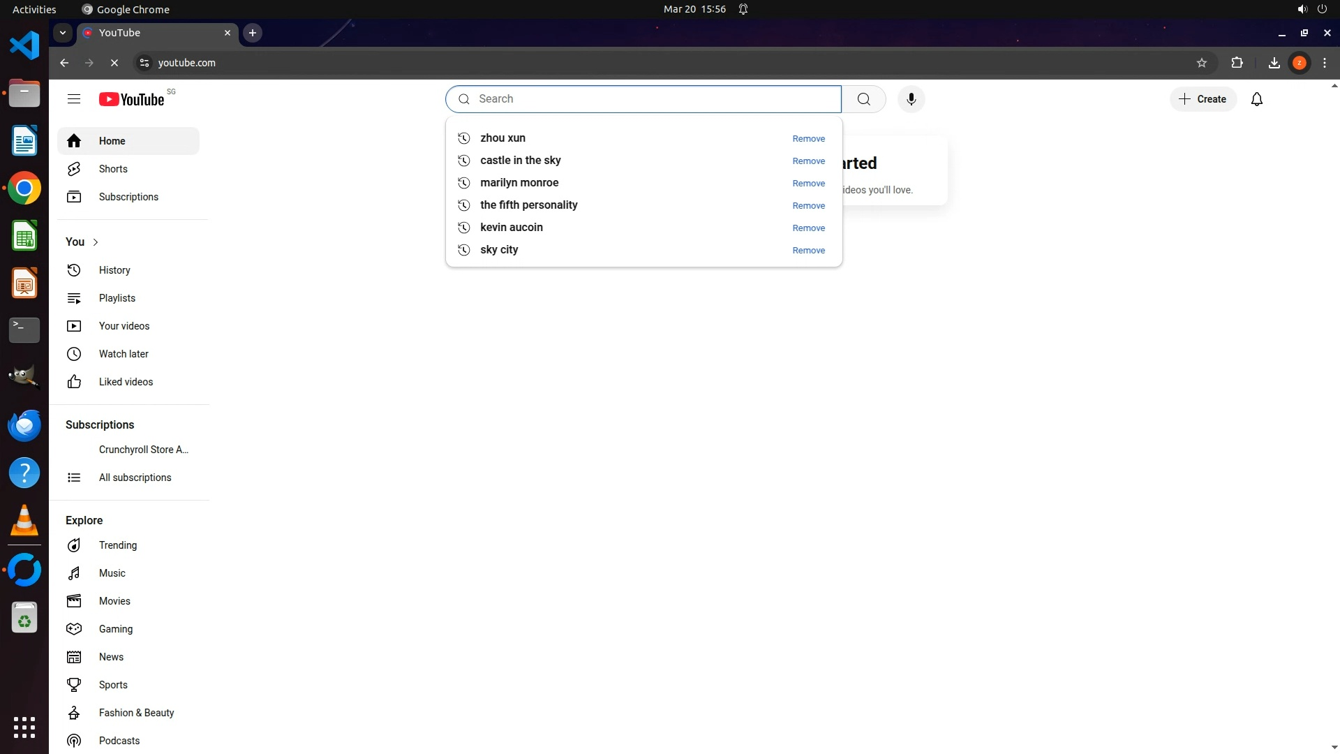Open All subscriptions list
Viewport: 1340px width, 754px height.
coord(135,478)
